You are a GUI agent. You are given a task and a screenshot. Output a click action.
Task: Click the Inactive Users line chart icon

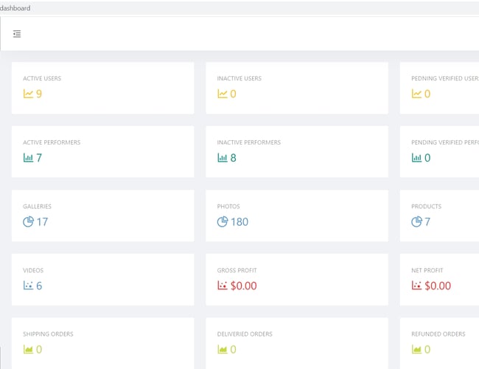point(222,94)
